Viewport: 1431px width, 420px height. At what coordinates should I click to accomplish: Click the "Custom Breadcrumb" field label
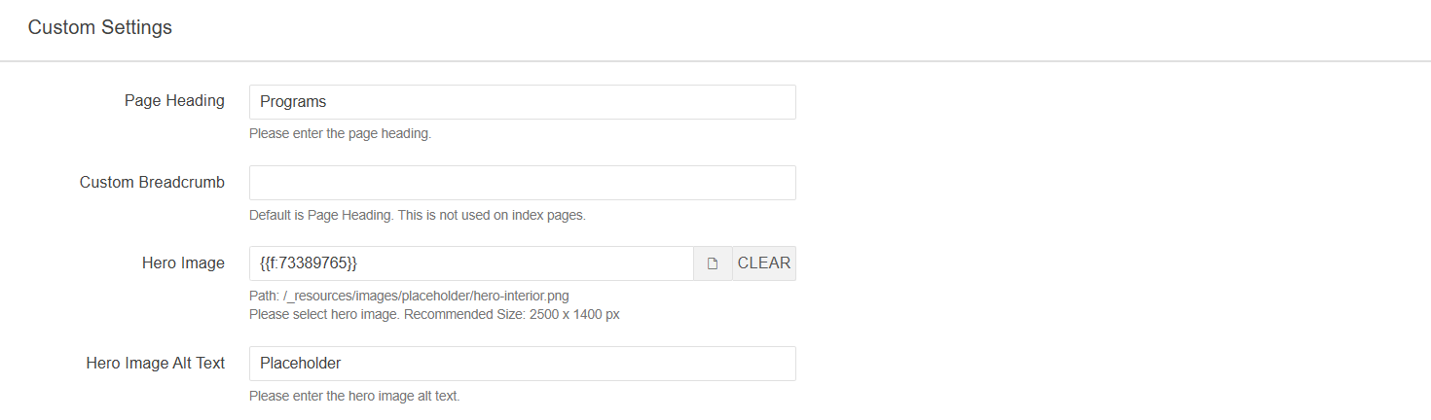152,183
